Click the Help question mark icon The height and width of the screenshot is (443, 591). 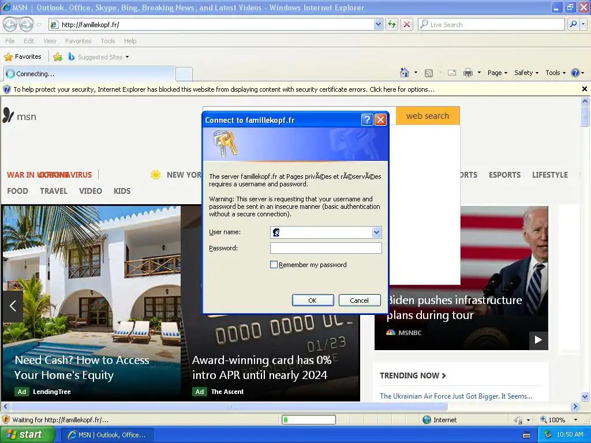[575, 73]
